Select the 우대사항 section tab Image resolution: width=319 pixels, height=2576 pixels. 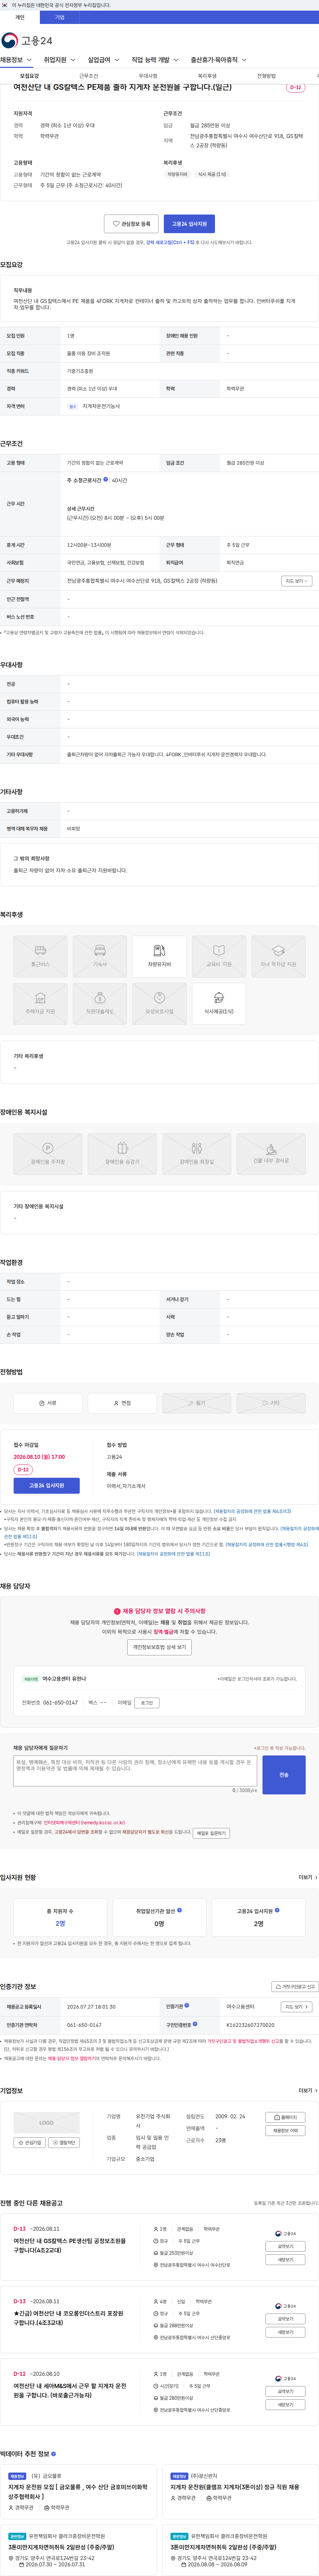[x=148, y=76]
